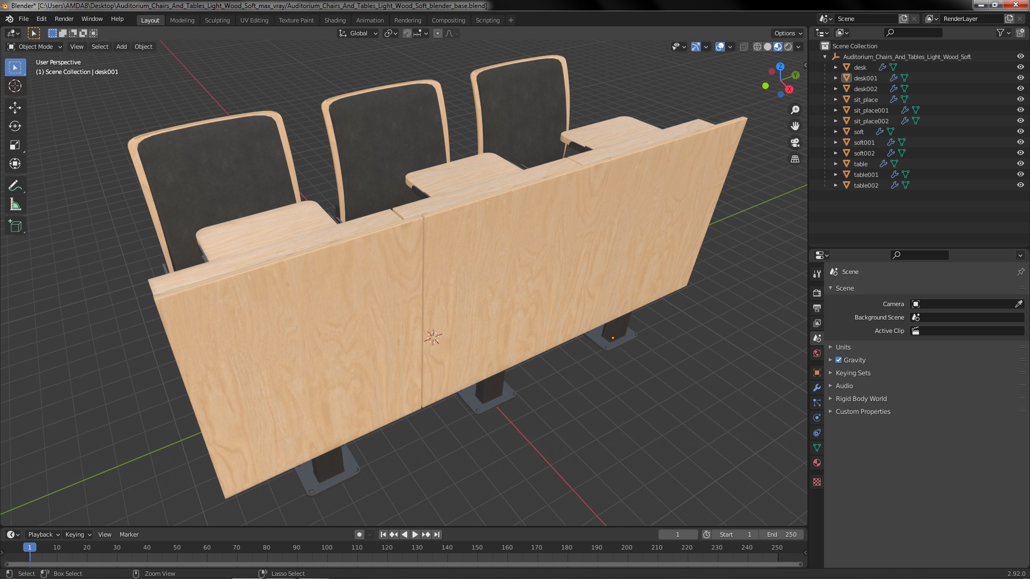Hide the table002 object in outliner
Screen dimensions: 1030x579
[x=1020, y=185]
